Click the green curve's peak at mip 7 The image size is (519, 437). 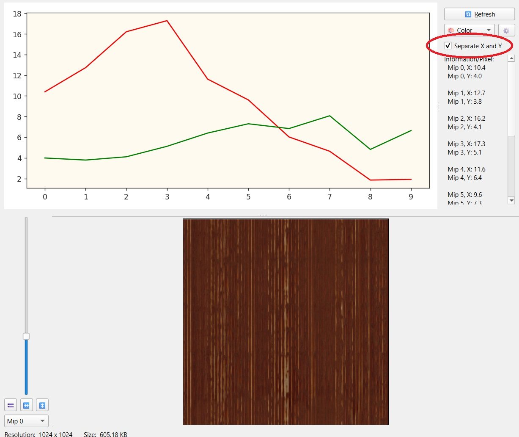[330, 116]
